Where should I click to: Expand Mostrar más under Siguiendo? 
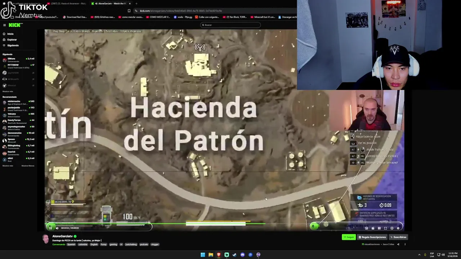[x=8, y=91]
